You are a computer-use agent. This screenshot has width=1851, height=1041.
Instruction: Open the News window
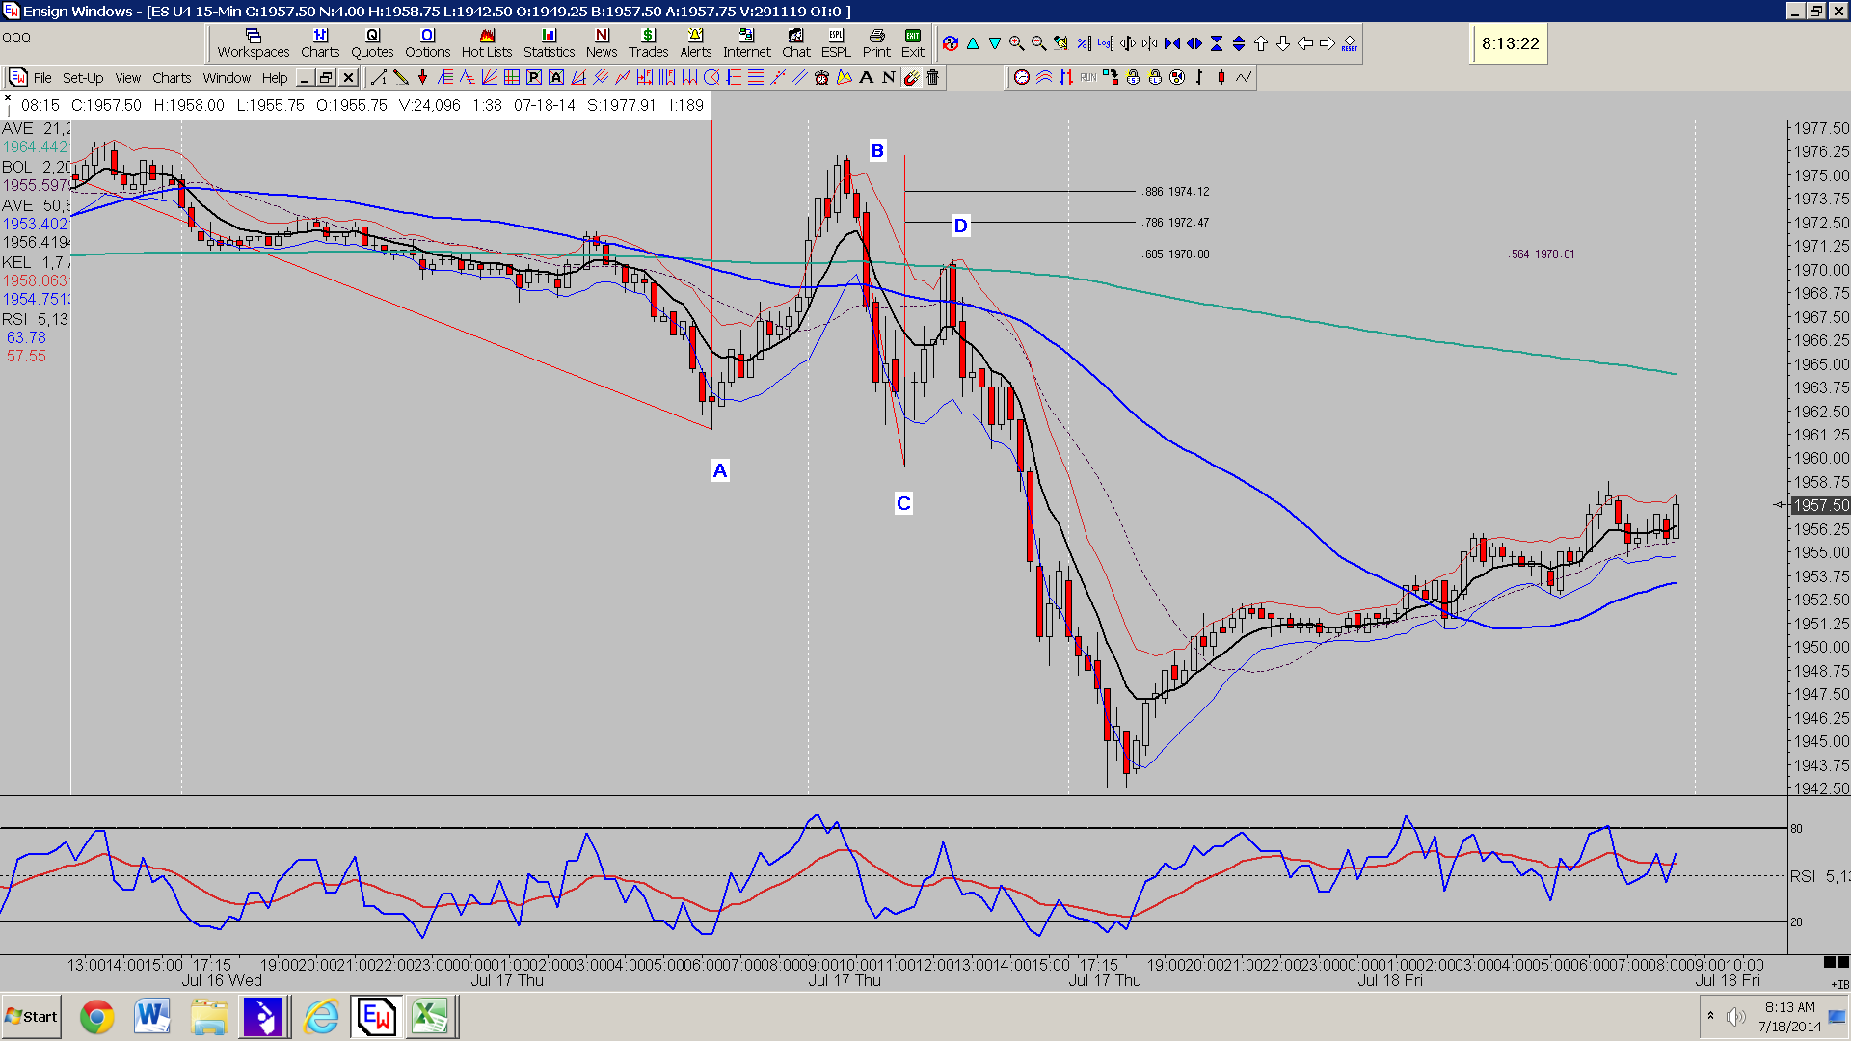tap(602, 43)
